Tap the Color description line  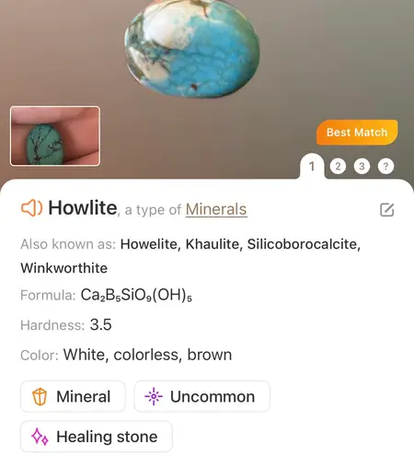[x=126, y=355]
